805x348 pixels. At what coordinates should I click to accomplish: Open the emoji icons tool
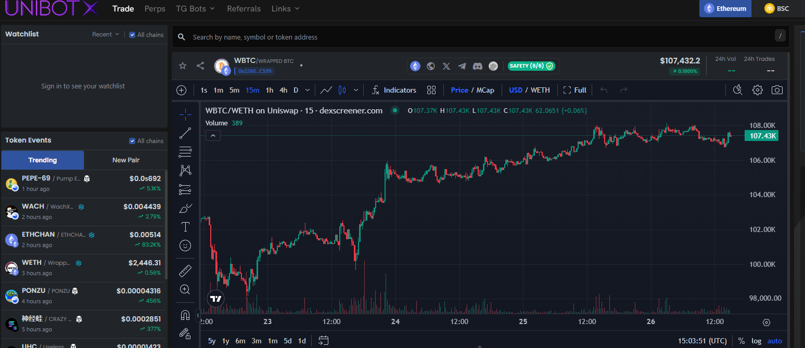pos(185,246)
